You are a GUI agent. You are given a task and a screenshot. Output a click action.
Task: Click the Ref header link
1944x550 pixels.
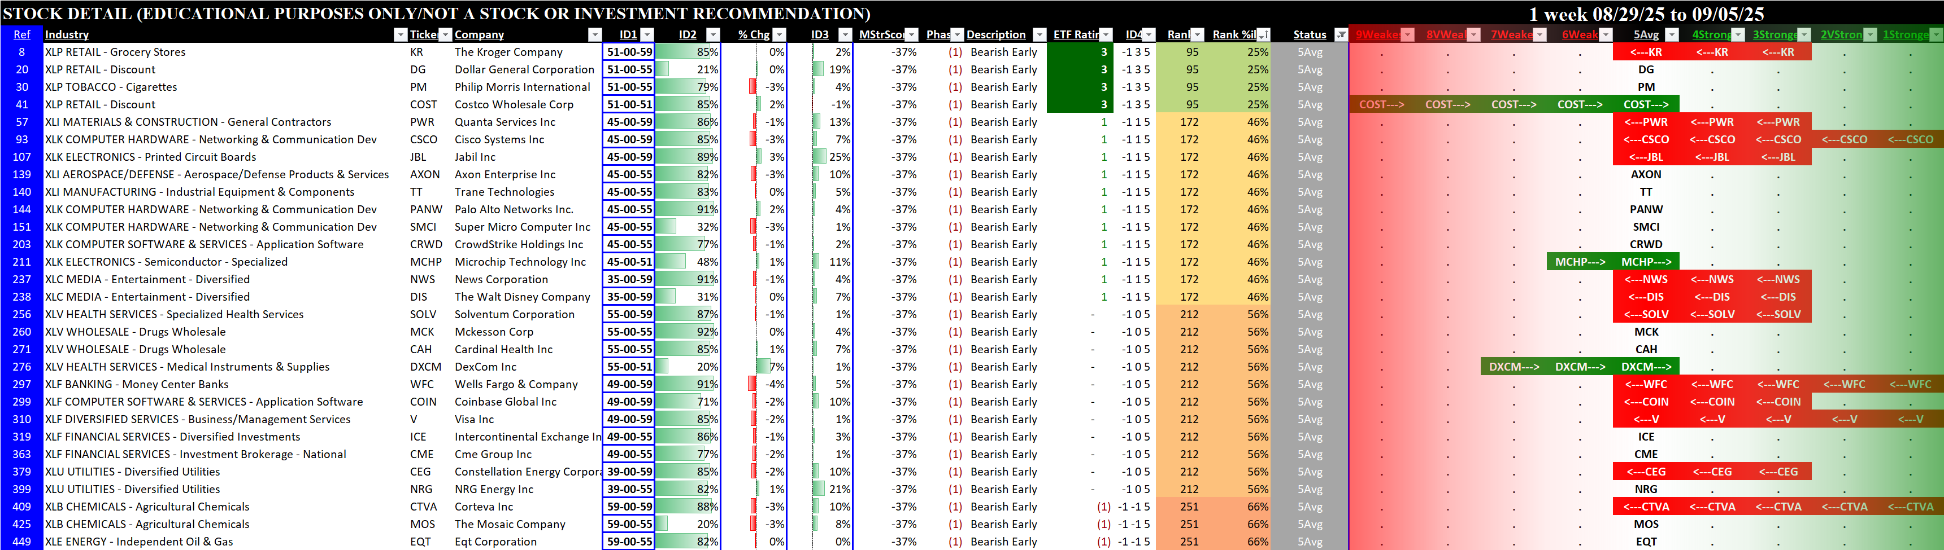(x=22, y=34)
